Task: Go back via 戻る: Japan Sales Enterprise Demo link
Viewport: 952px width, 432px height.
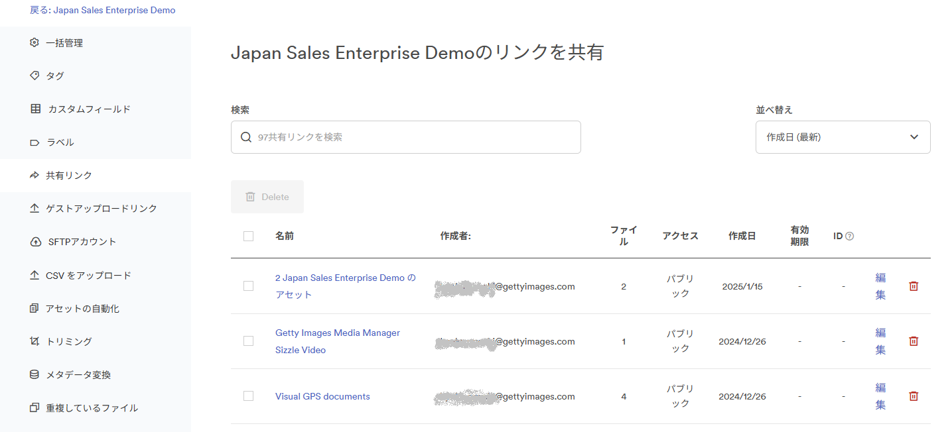Action: pyautogui.click(x=103, y=10)
